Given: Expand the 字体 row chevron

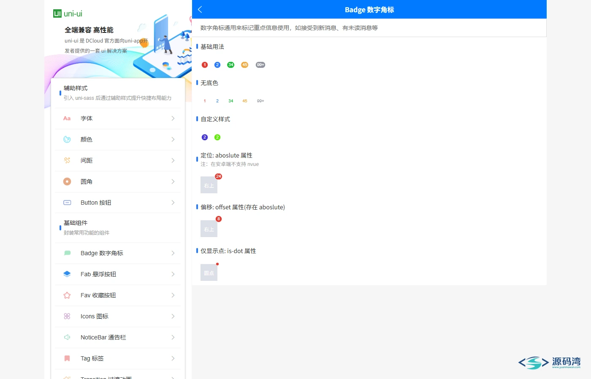Looking at the screenshot, I should point(173,118).
